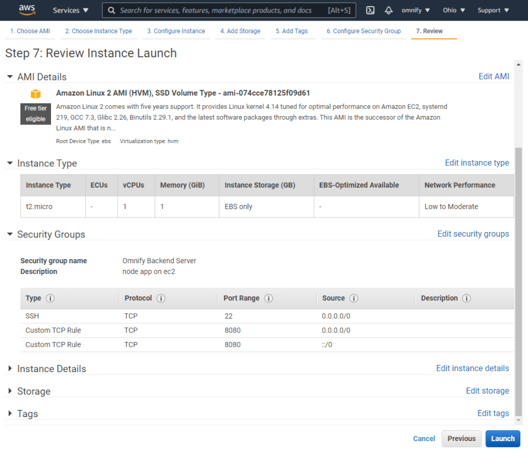The width and height of the screenshot is (528, 458).
Task: Show info for Description column
Action: pyautogui.click(x=466, y=298)
